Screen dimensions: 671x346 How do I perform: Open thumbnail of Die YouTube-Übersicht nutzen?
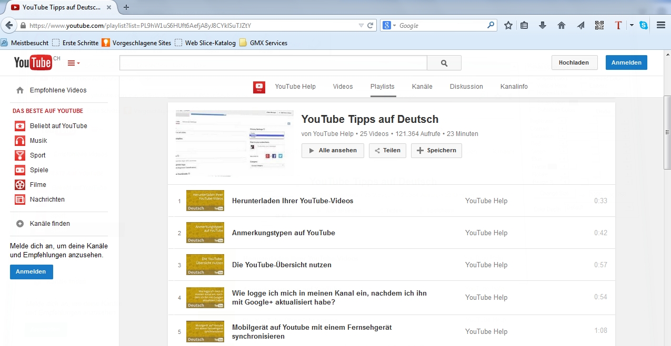point(205,265)
